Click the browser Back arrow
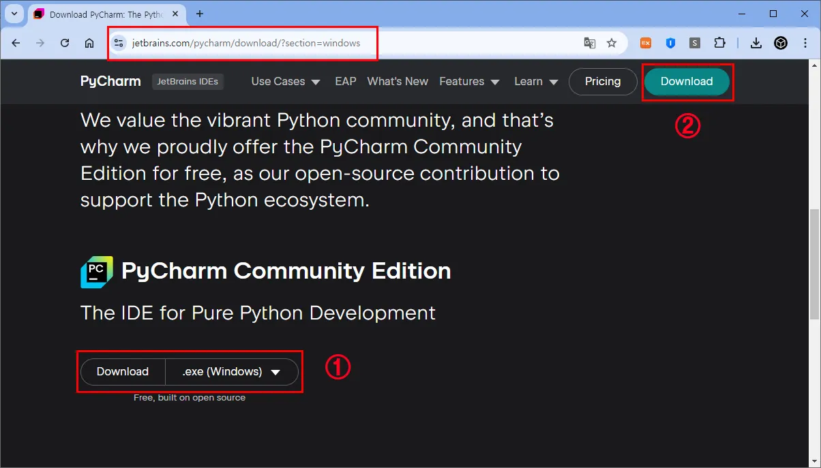This screenshot has height=468, width=821. (16, 43)
